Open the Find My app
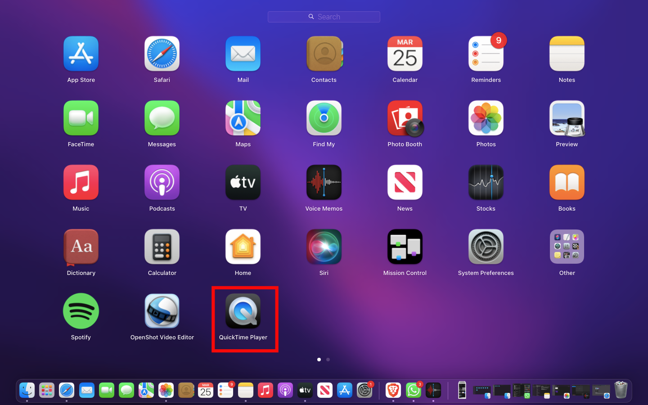This screenshot has width=648, height=405. [x=324, y=118]
